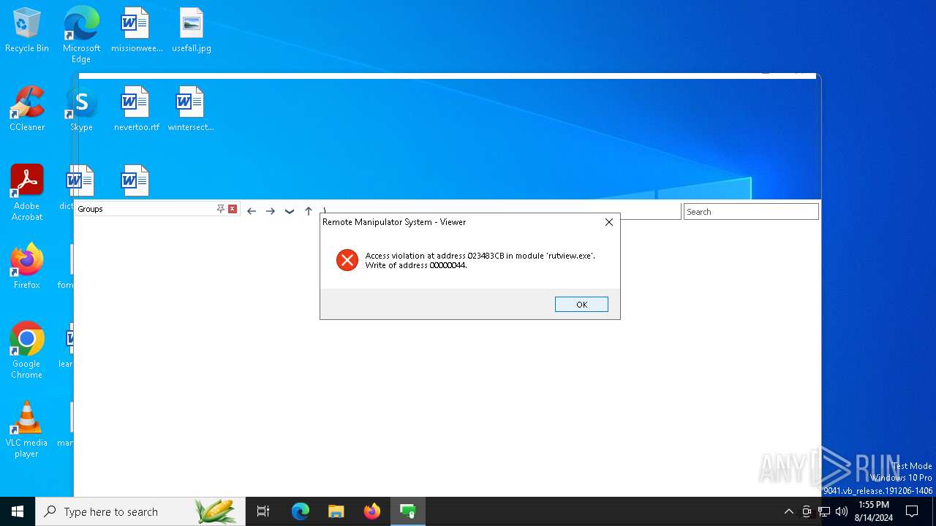Open Task View on taskbar

pos(263,511)
